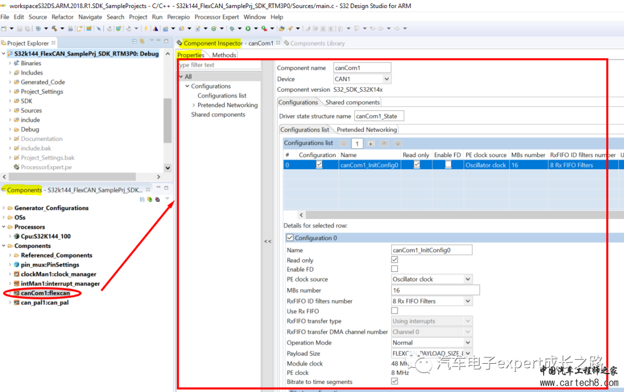Open RxFIFO ID filters number dropdown
Viewport: 624px width, 392px height.
click(468, 301)
